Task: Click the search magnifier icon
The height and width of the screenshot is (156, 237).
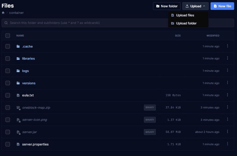Action: pos(6,23)
